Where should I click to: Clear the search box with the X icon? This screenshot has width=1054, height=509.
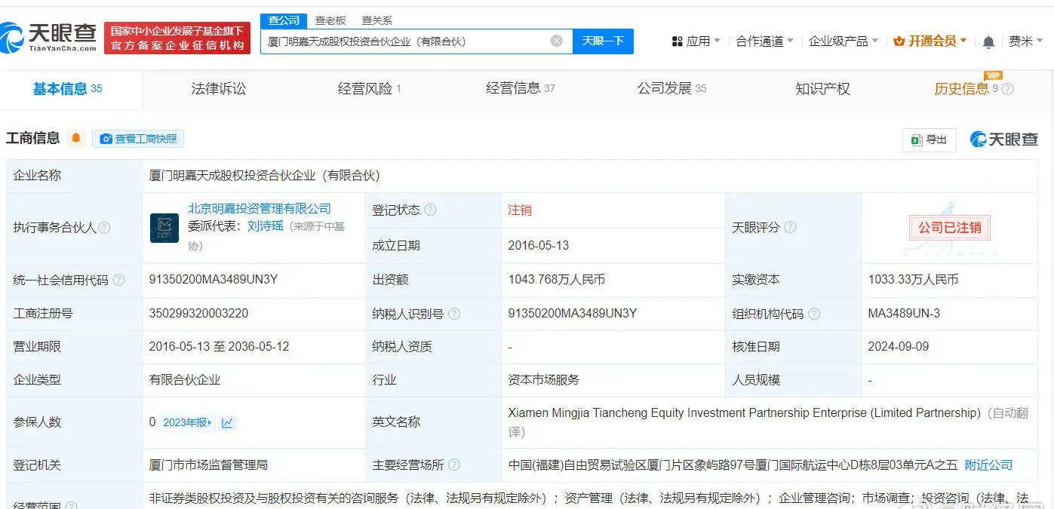tap(557, 41)
